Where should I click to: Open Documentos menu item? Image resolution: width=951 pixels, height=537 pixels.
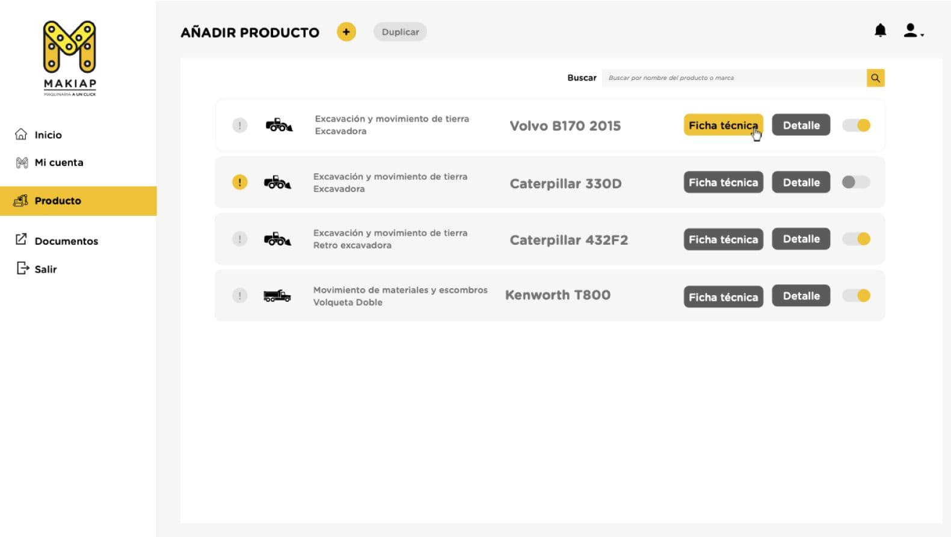66,241
